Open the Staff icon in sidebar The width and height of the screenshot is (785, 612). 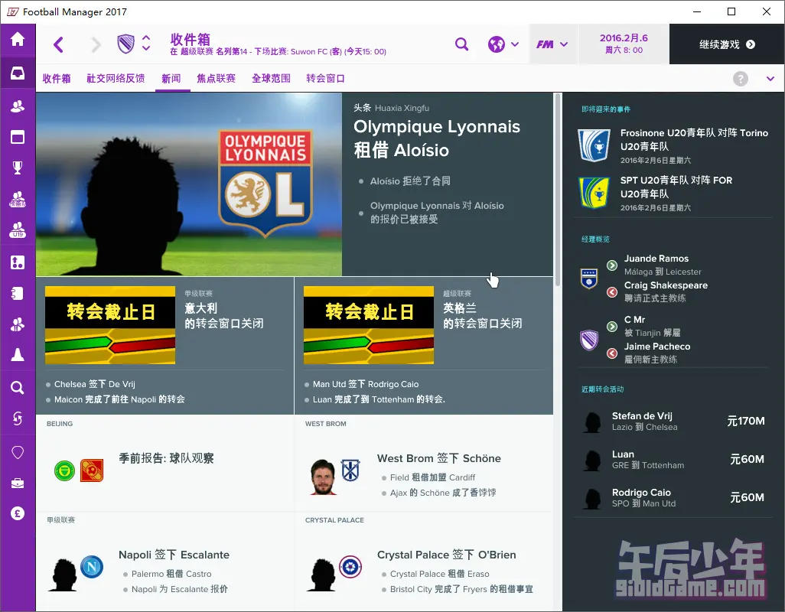18,325
